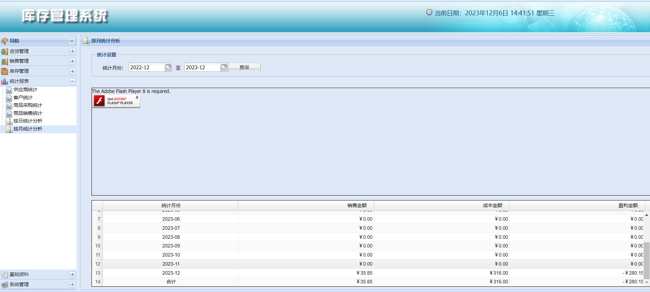Expand the 销售管理 section

[72, 61]
